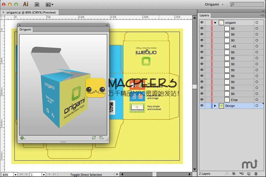This screenshot has width=266, height=177.
Task: Click the Locate Object magnifier icon
Action: click(227, 174)
